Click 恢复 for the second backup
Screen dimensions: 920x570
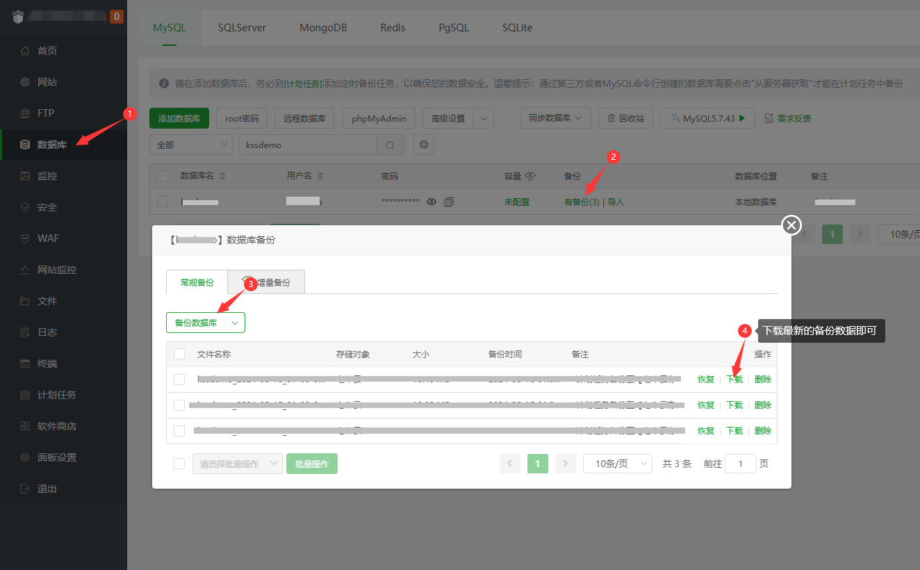tap(706, 405)
